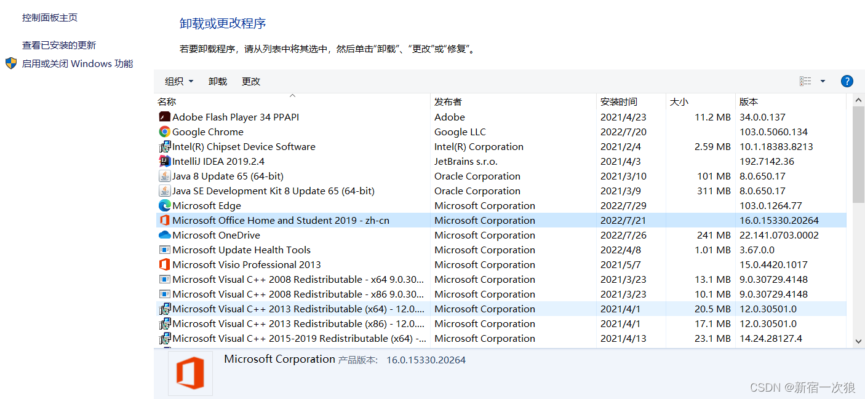Click the scrollbar down arrow
The width and height of the screenshot is (865, 399).
click(858, 341)
